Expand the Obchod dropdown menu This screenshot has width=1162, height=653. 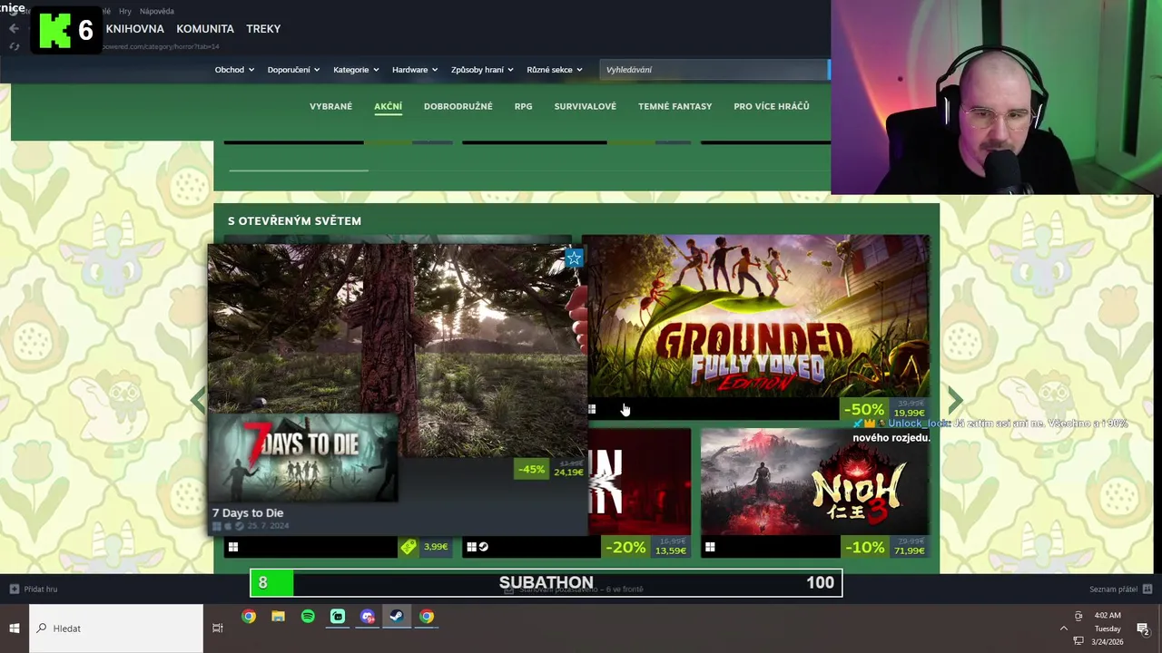click(x=234, y=70)
